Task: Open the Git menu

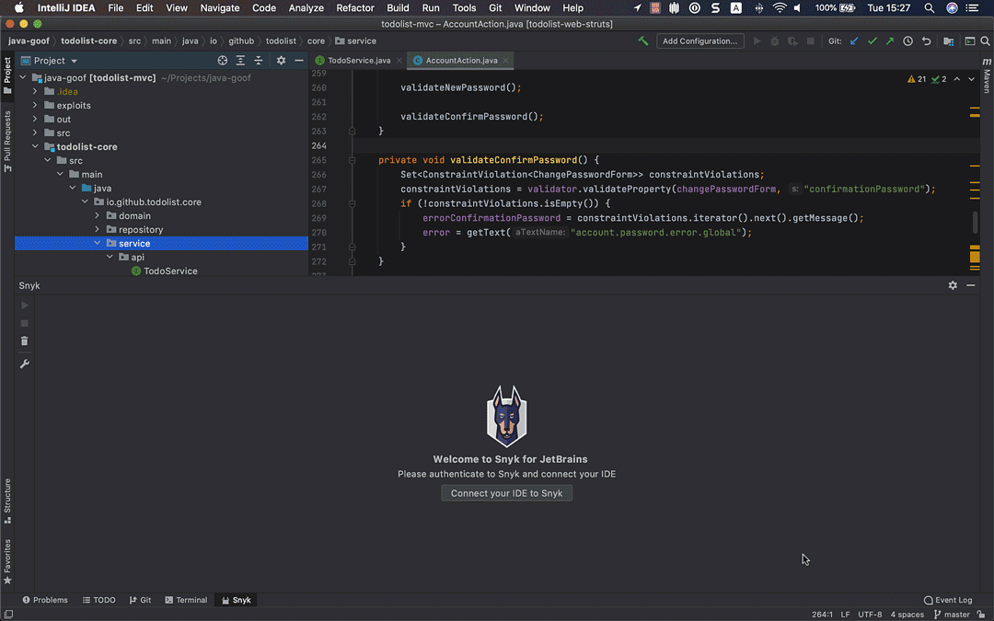Action: click(x=495, y=8)
